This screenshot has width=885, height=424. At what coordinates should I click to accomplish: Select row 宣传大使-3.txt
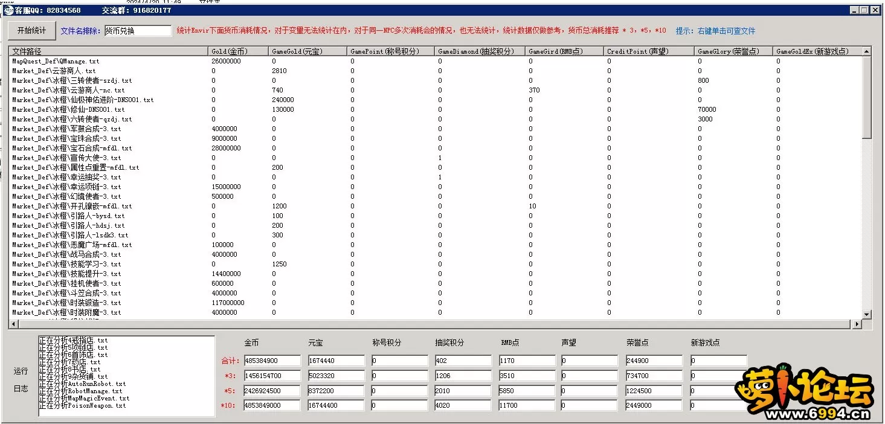coord(436,158)
